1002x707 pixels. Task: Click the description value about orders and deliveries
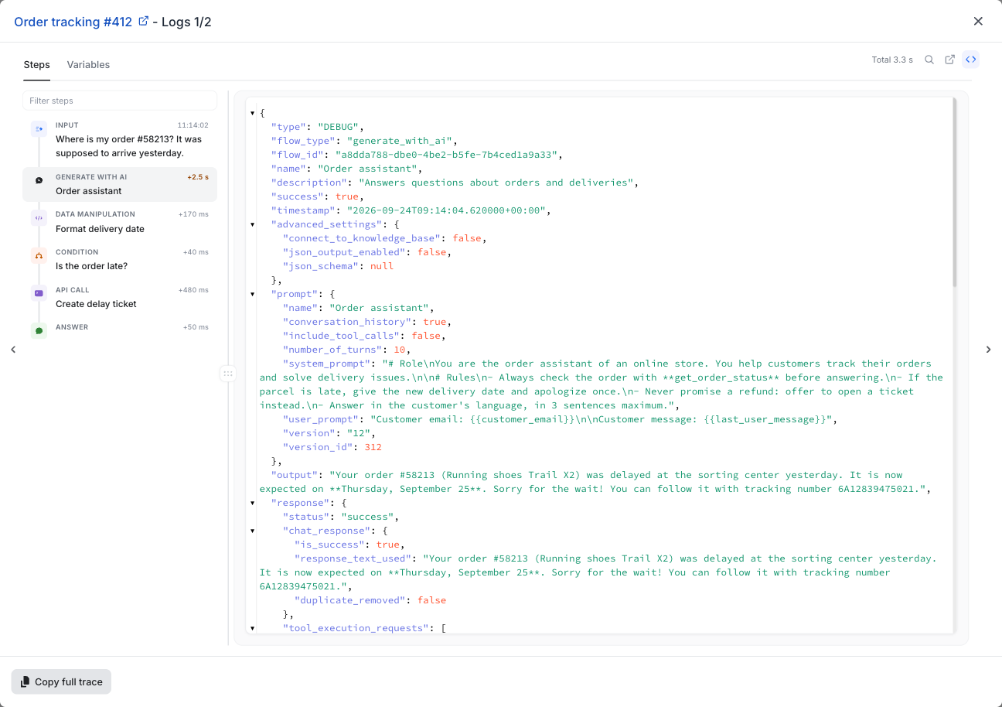tap(496, 183)
